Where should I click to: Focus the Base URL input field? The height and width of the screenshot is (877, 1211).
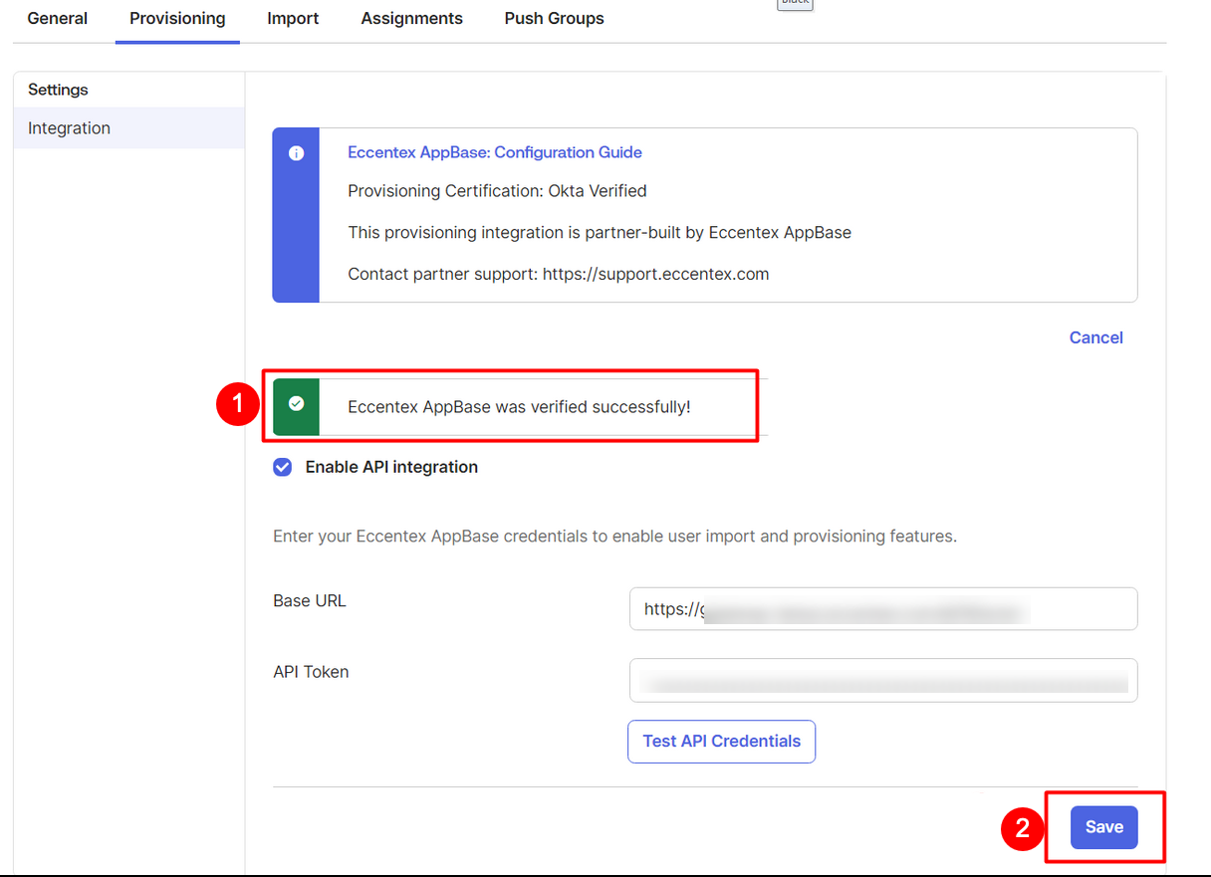(x=883, y=608)
